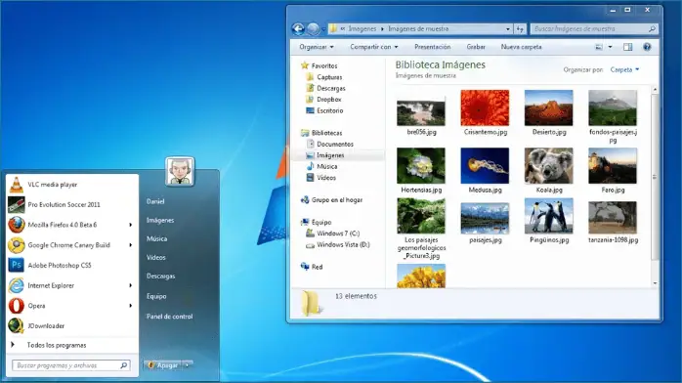Select Vídeos library in sidebar
This screenshot has height=383, width=682.
coord(321,178)
